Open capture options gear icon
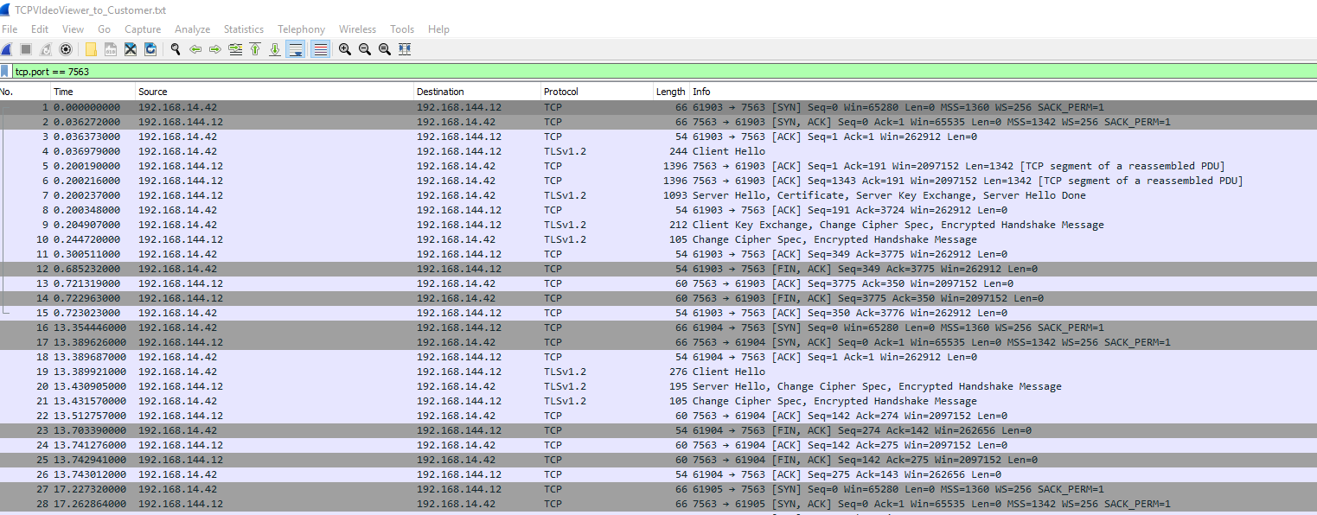 pyautogui.click(x=65, y=49)
